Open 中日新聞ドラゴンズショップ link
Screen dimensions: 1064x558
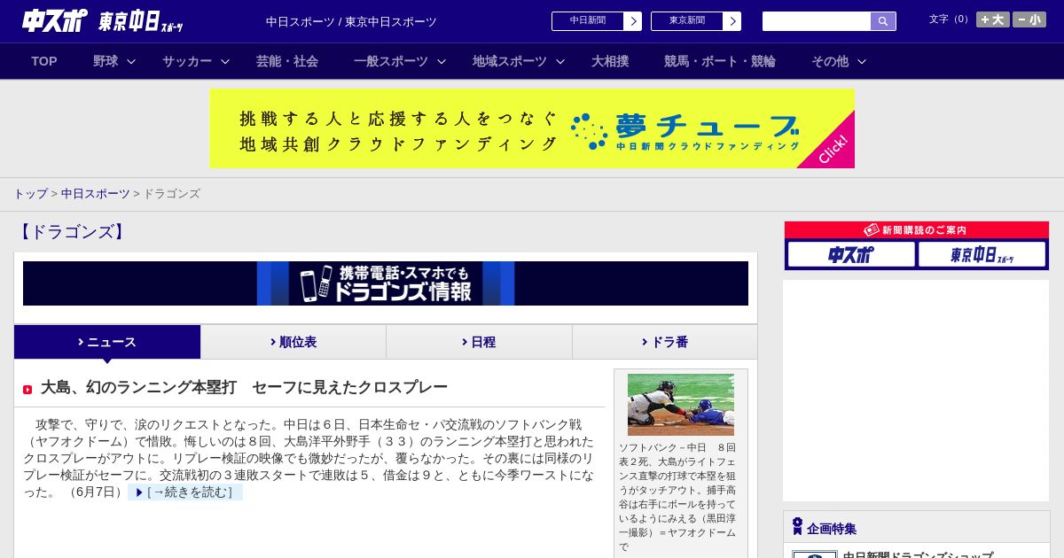coord(918,554)
